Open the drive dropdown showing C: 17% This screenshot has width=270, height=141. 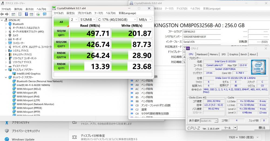coord(117,19)
